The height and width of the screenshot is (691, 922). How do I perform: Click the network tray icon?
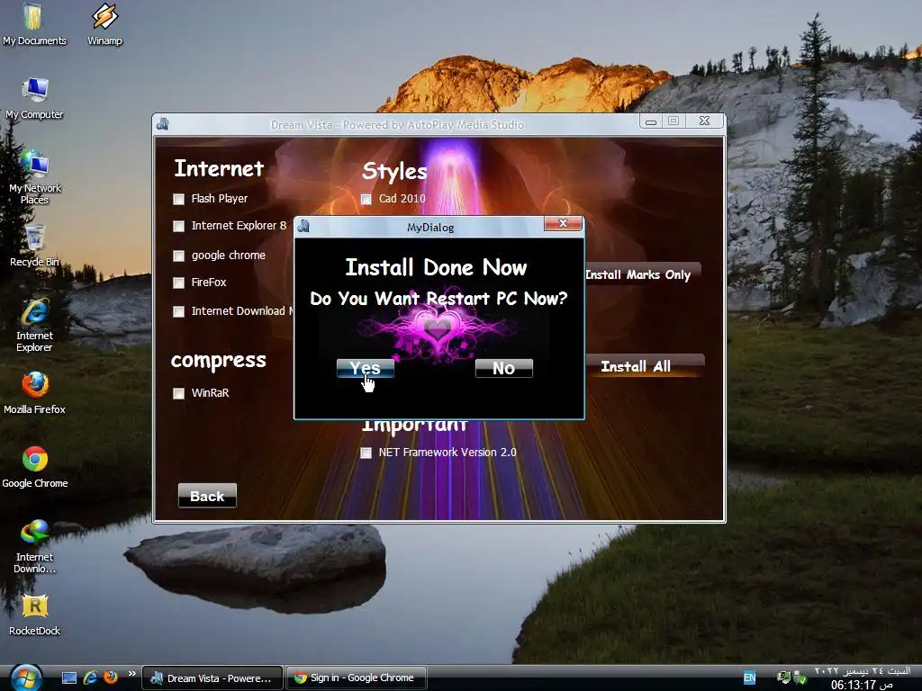point(783,678)
